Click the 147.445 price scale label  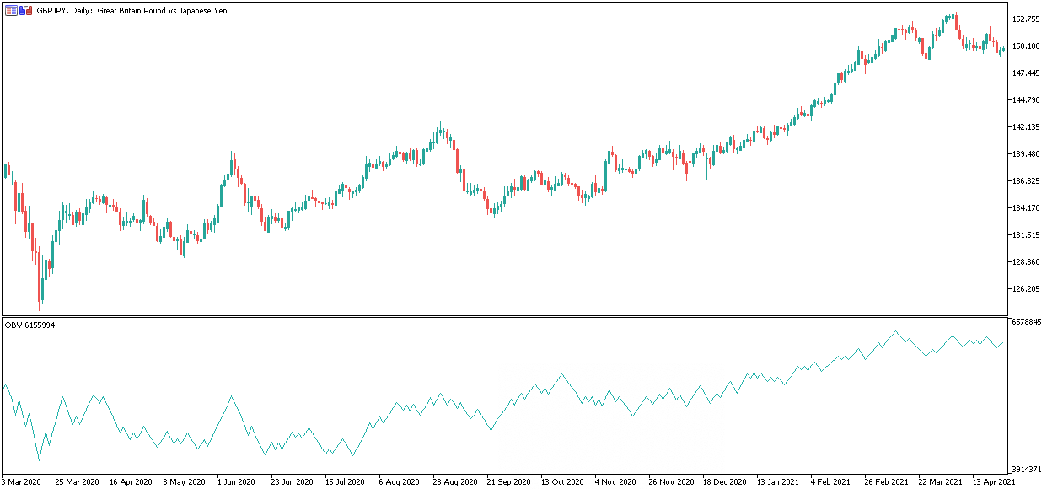pos(1025,73)
